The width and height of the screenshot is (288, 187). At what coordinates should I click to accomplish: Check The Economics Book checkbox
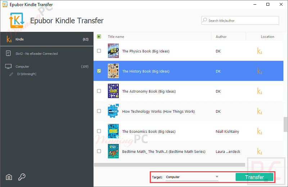click(x=99, y=131)
